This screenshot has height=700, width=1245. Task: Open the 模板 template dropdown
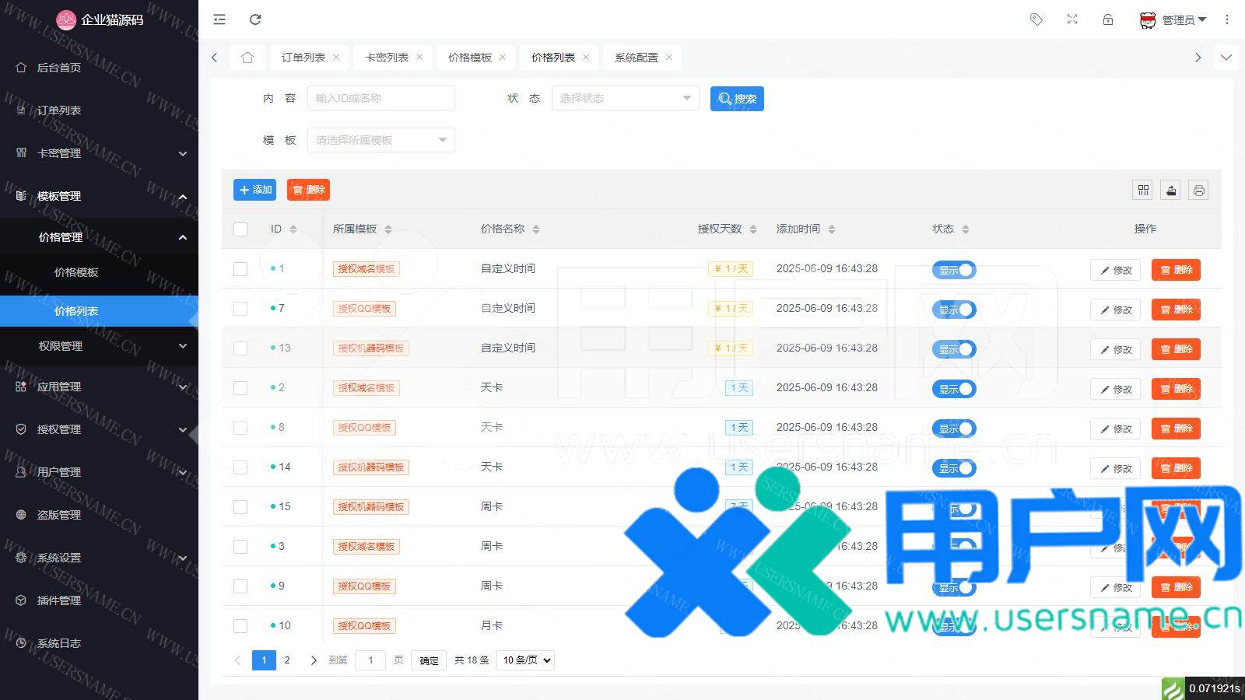click(x=381, y=140)
